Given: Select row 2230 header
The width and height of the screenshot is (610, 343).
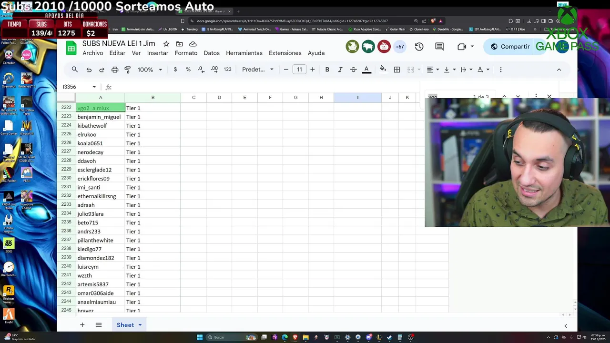Looking at the screenshot, I should click(x=66, y=178).
